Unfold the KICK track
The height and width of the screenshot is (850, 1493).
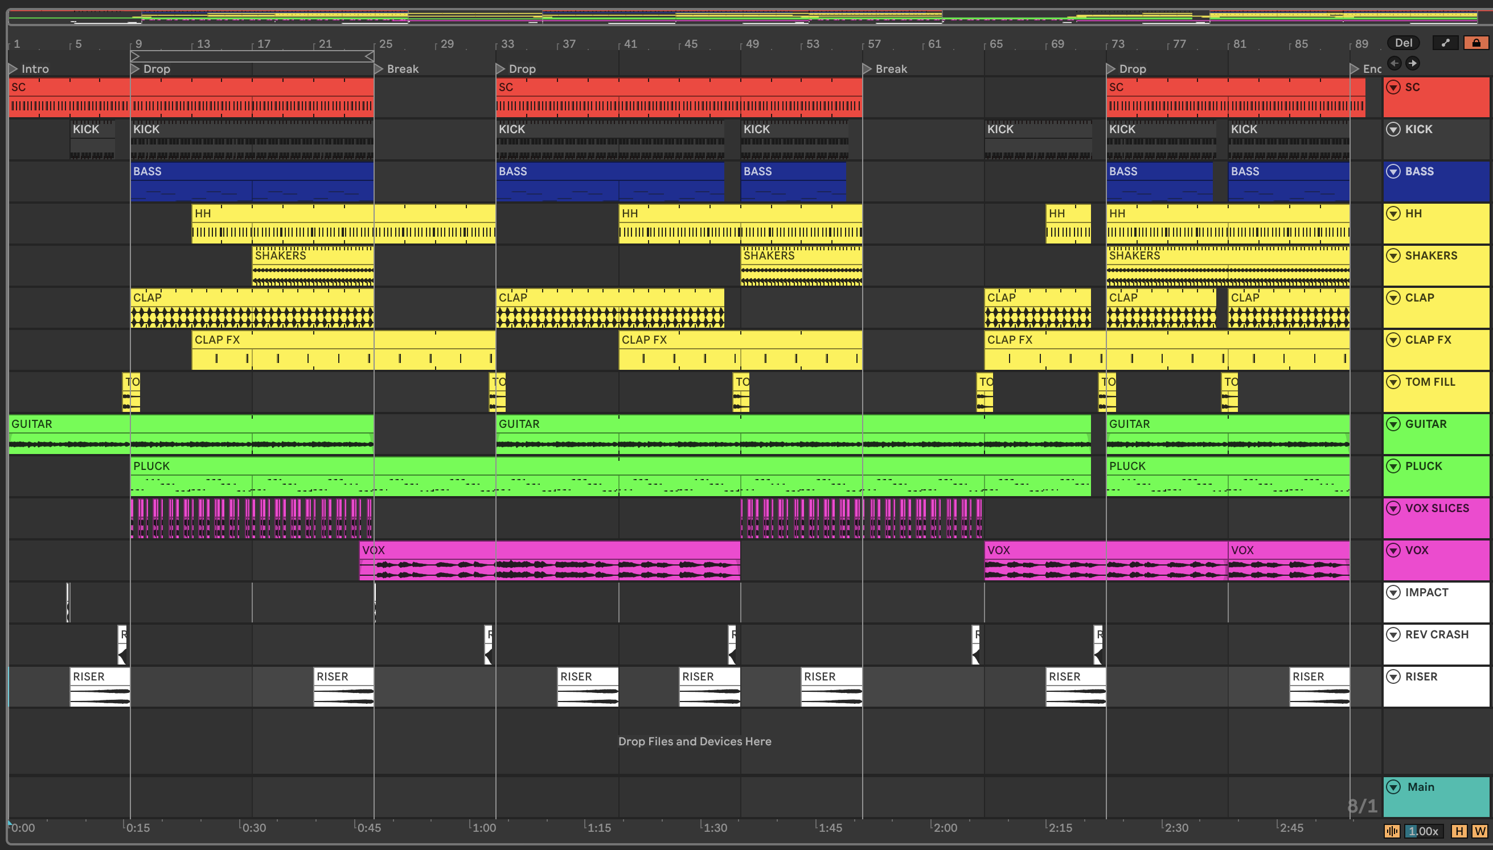tap(1394, 129)
